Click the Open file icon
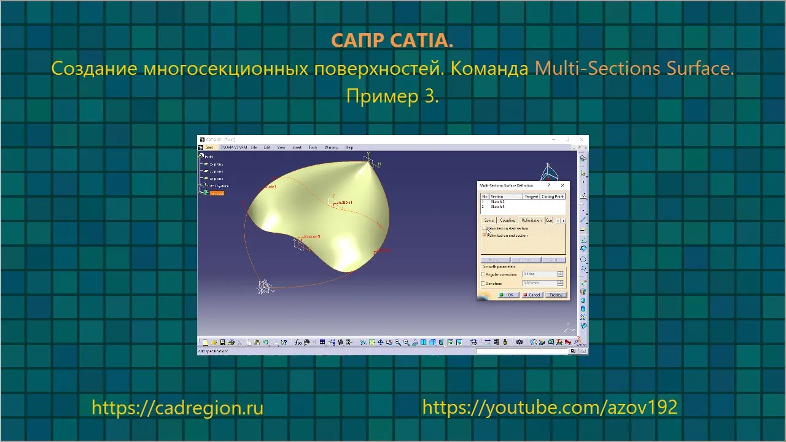The image size is (786, 442). (x=214, y=343)
